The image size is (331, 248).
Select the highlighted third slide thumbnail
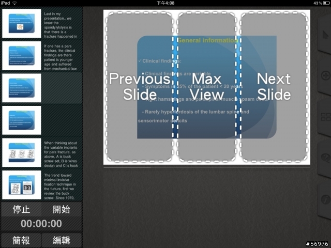pyautogui.click(x=22, y=88)
